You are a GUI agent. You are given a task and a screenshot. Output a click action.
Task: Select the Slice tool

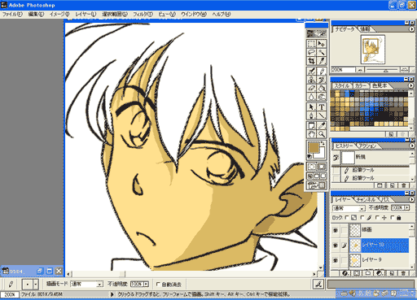coord(322,61)
